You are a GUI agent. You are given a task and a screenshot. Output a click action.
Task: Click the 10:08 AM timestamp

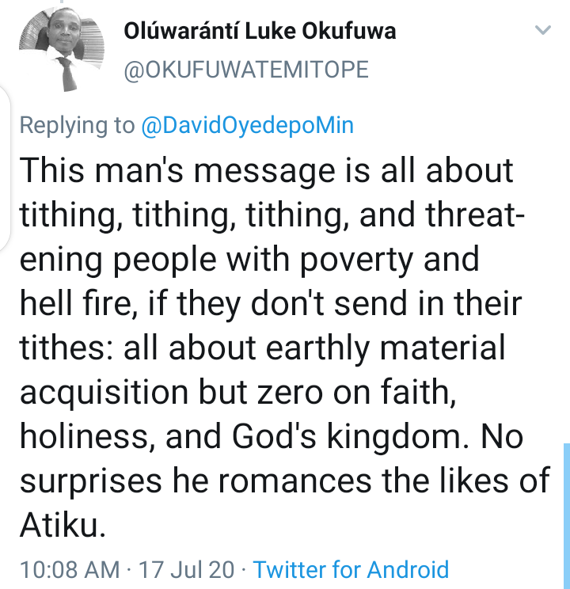tap(70, 569)
